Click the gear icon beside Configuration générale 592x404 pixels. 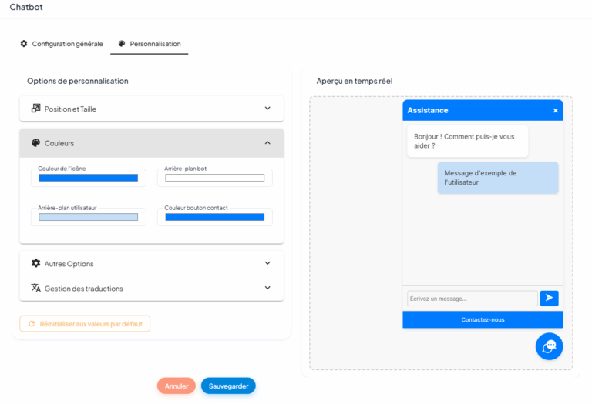24,44
